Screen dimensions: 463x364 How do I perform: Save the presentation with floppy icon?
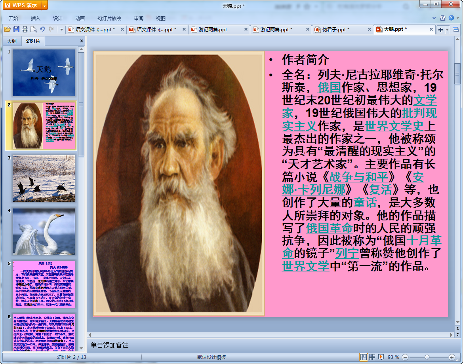(16, 29)
